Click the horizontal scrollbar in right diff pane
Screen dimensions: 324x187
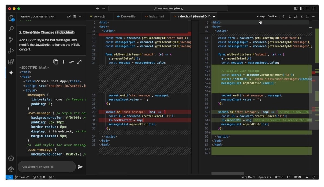click(x=228, y=173)
